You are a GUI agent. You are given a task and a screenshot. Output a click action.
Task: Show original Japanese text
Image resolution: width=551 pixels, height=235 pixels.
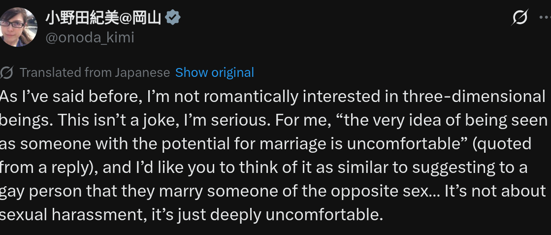coord(215,73)
